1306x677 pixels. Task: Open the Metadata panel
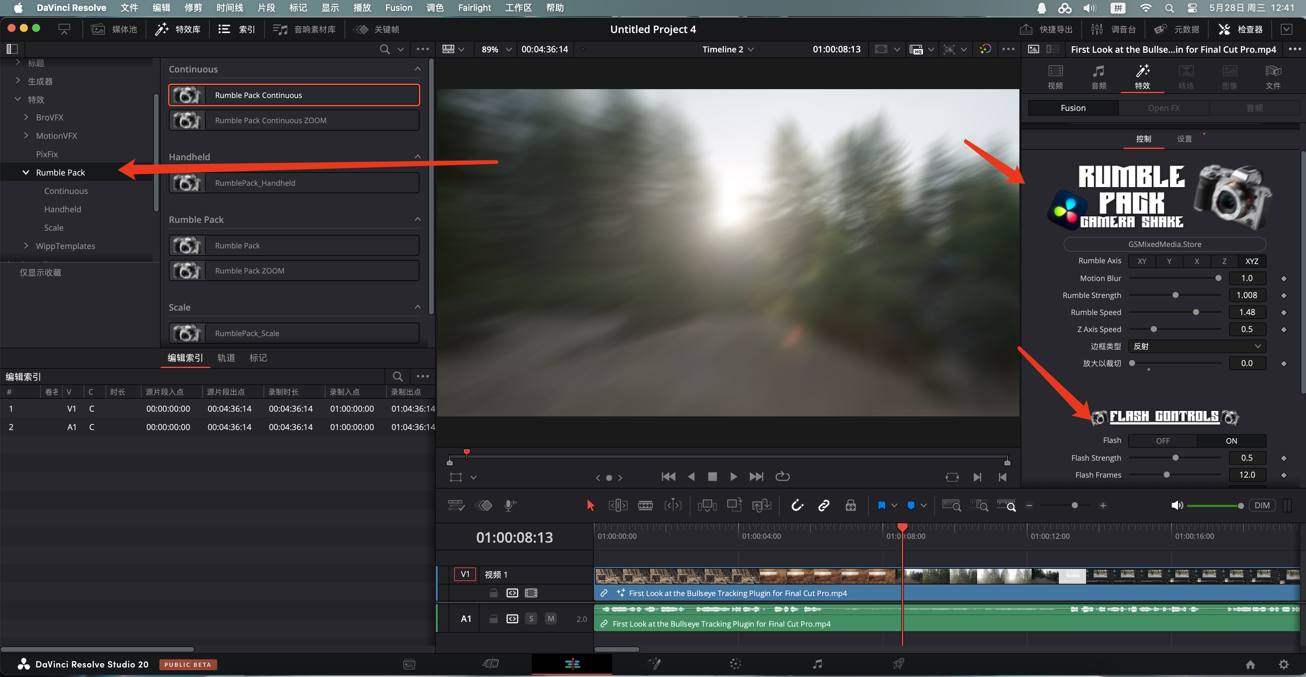coord(1176,29)
